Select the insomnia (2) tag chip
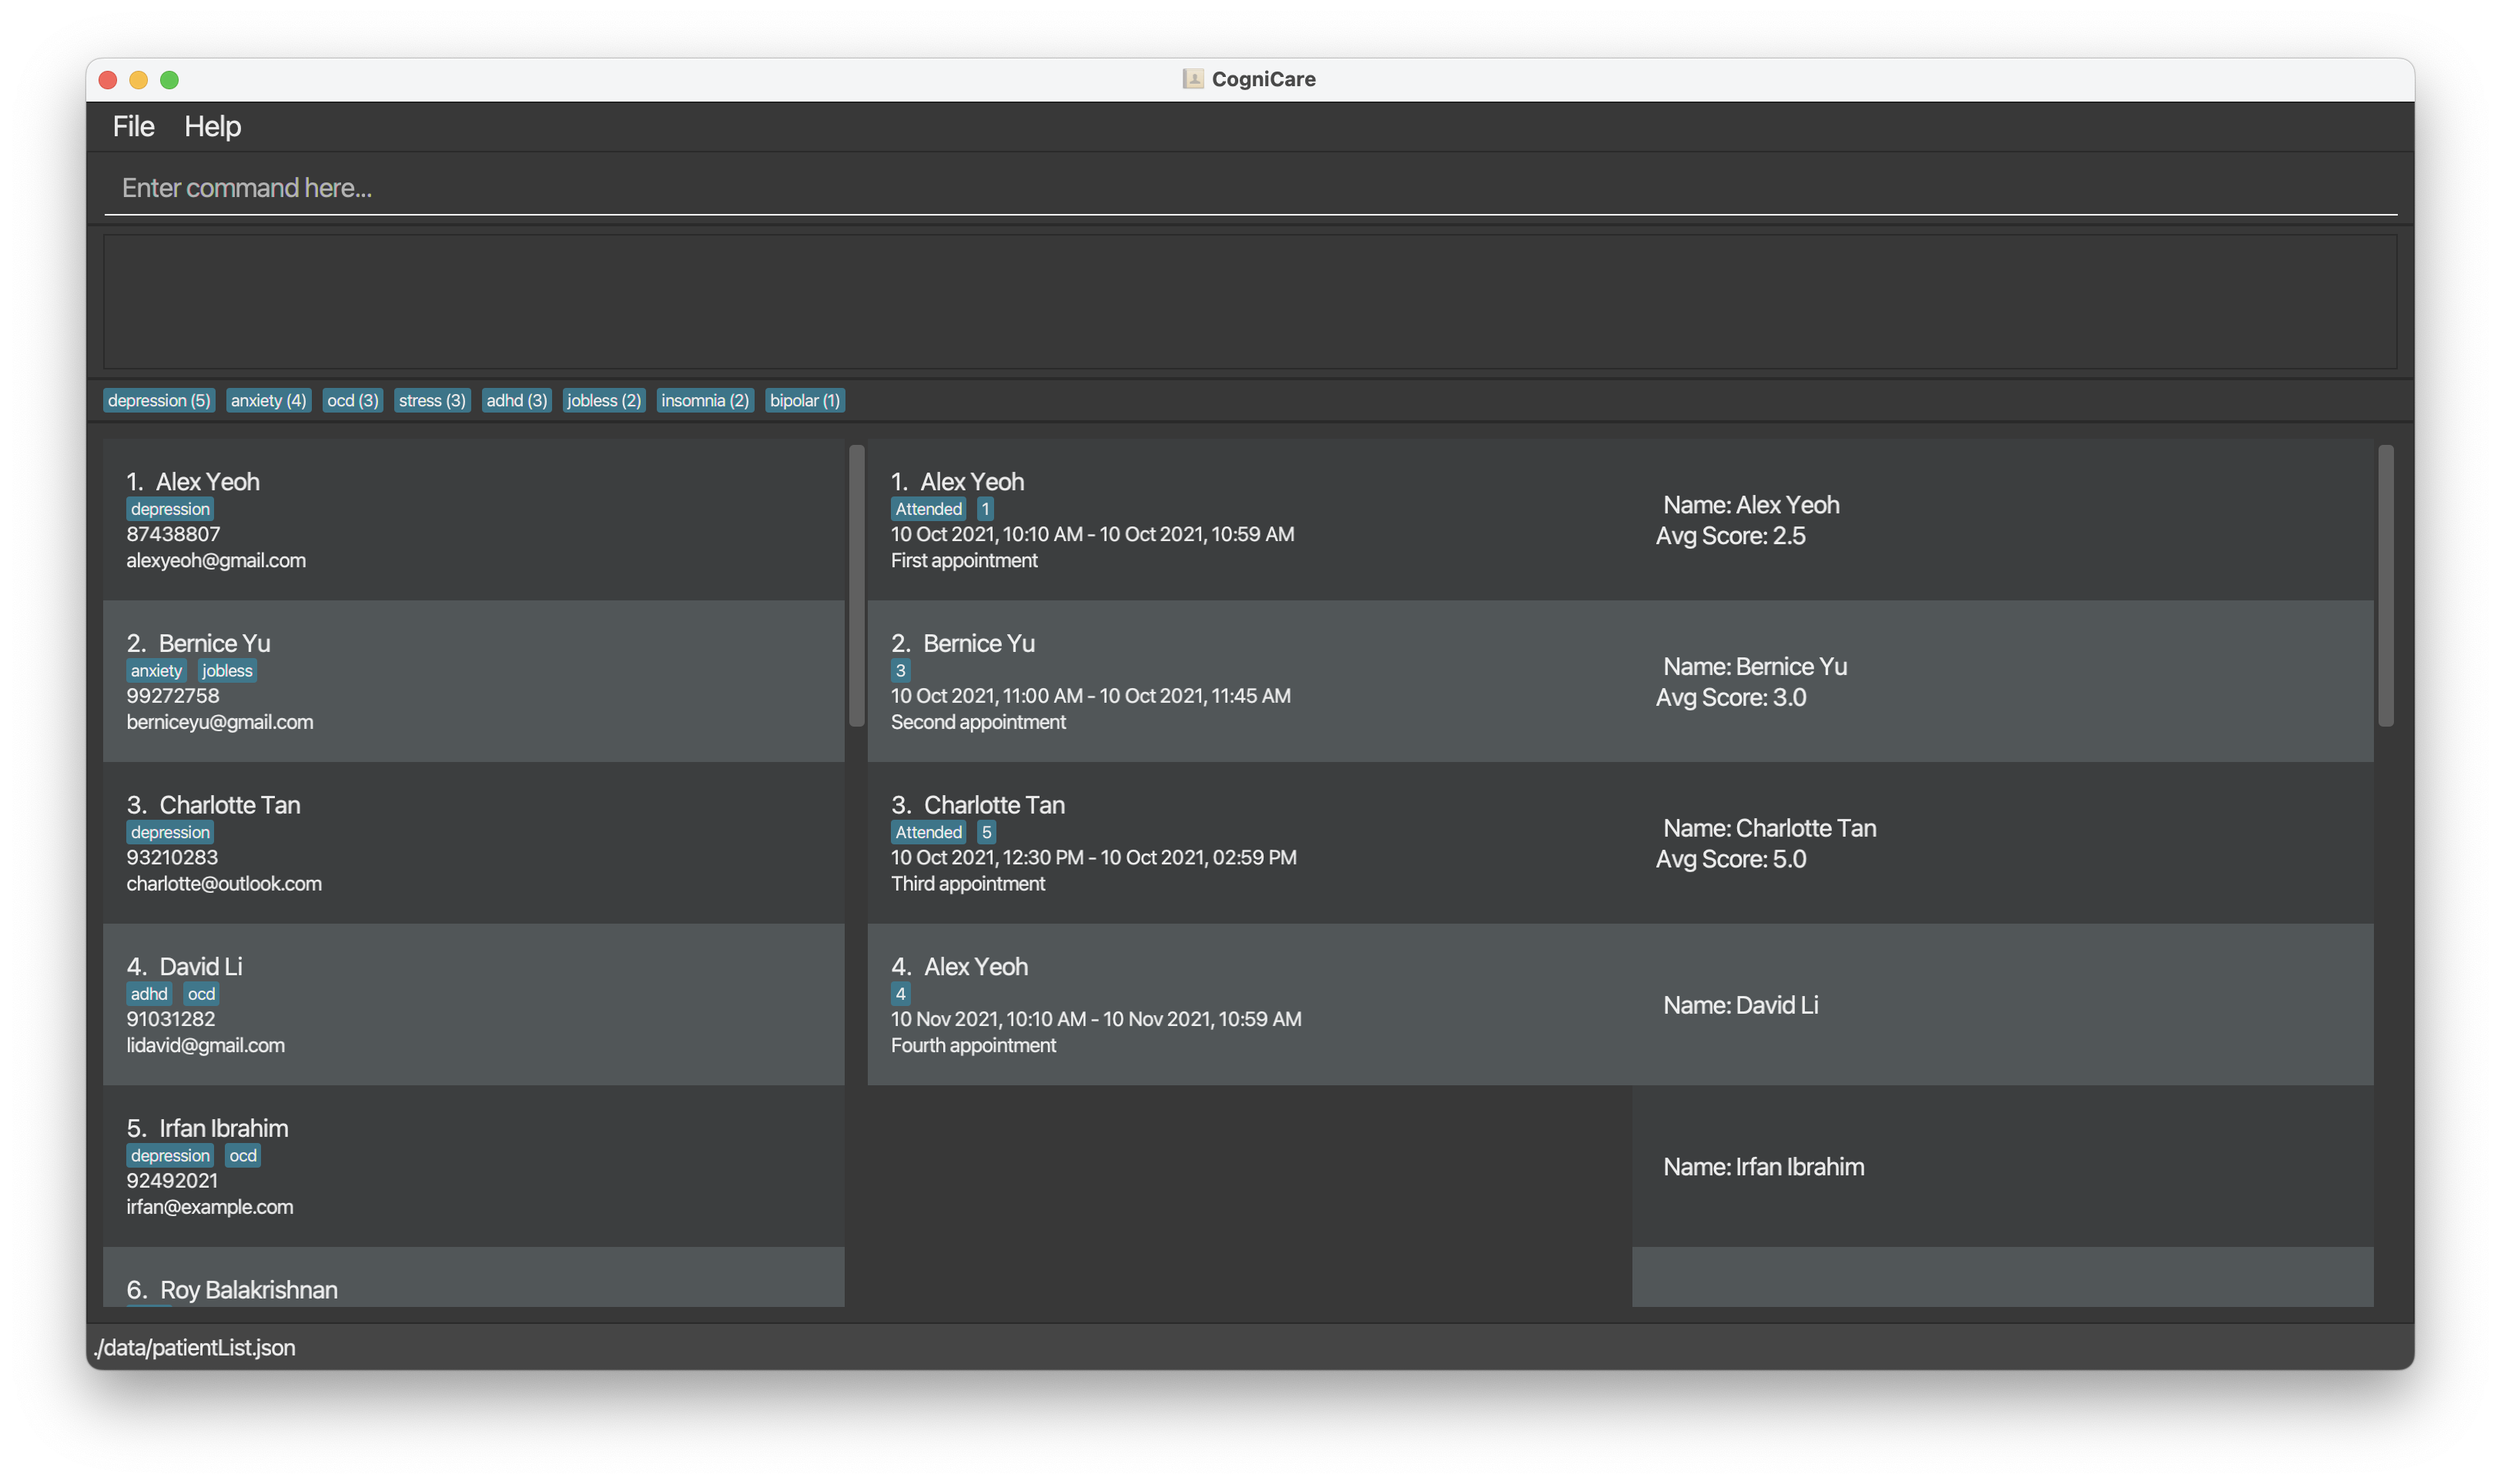The height and width of the screenshot is (1484, 2501). pos(705,401)
